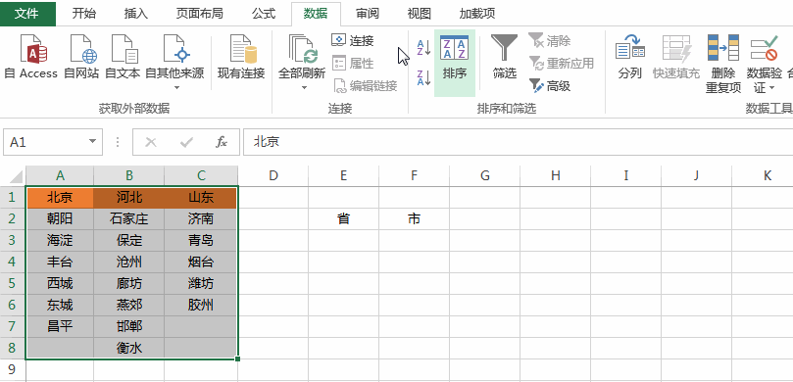Switch to the 开始 tab
This screenshot has height=382, width=793.
pos(83,14)
